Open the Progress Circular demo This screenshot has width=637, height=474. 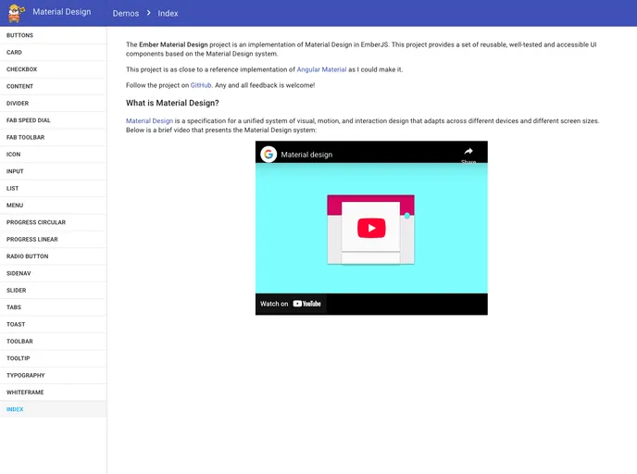(53, 222)
